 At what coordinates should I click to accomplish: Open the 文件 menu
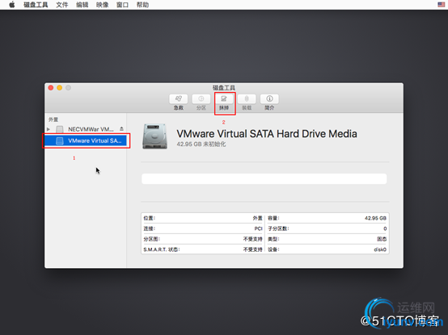[x=62, y=5]
